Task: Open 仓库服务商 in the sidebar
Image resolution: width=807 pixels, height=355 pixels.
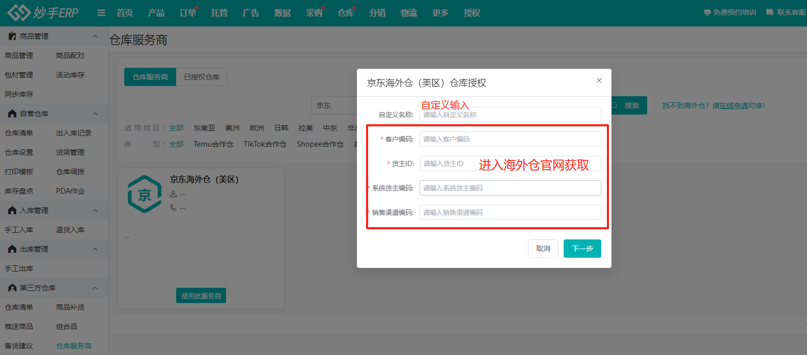Action: [74, 346]
